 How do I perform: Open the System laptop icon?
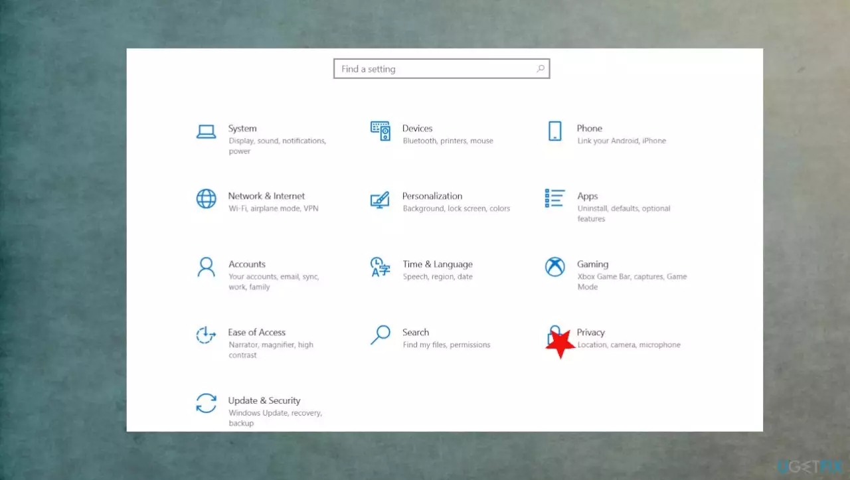pos(206,132)
